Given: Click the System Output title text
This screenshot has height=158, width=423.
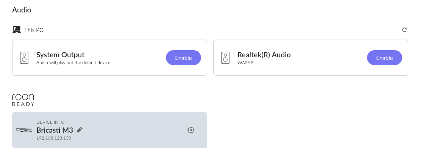Looking at the screenshot, I should (60, 55).
